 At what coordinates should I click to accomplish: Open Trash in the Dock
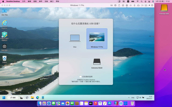(132, 103)
